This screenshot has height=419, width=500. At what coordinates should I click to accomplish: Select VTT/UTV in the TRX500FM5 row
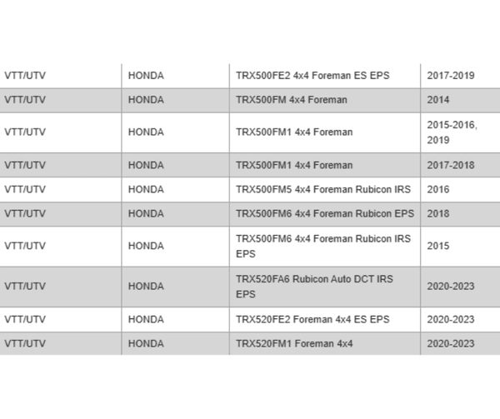coord(23,189)
